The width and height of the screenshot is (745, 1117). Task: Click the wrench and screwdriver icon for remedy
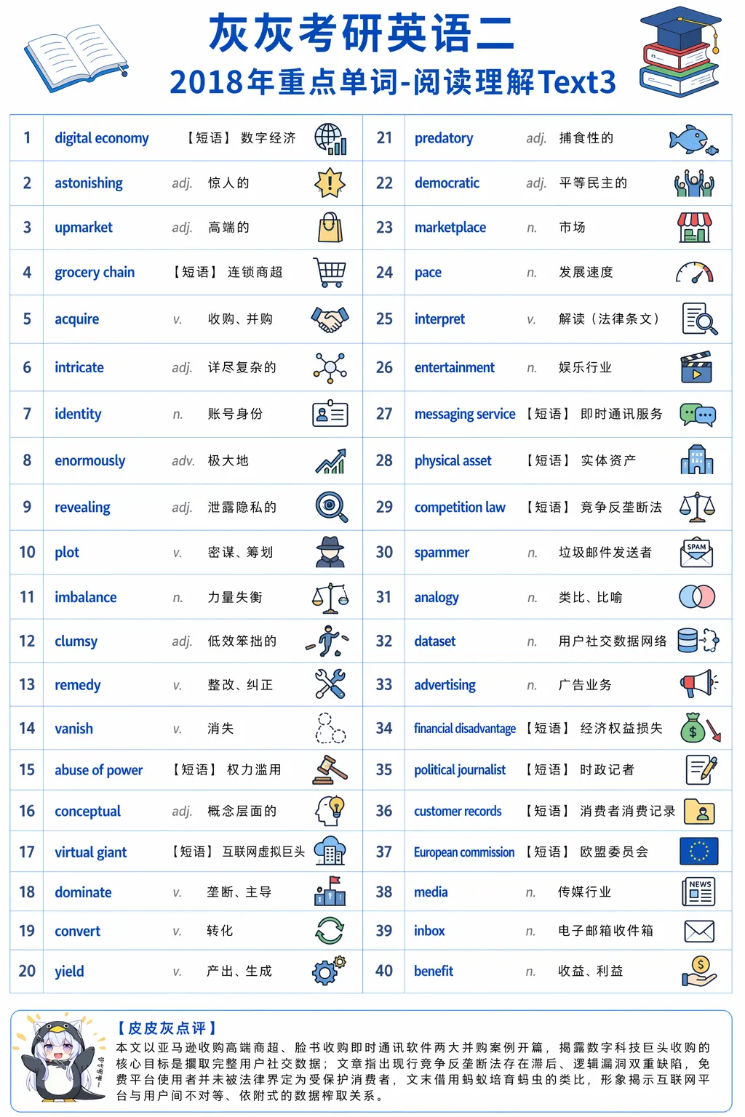[330, 684]
